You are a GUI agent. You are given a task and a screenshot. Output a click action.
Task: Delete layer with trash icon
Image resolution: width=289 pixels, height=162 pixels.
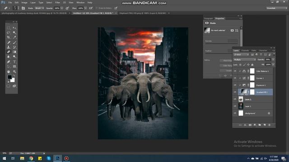click(269, 125)
